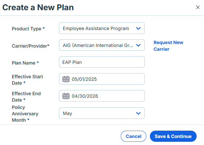Focus the Plan Name field containing EAP Plan
Viewport: 204px width, 145px height.
click(x=102, y=62)
